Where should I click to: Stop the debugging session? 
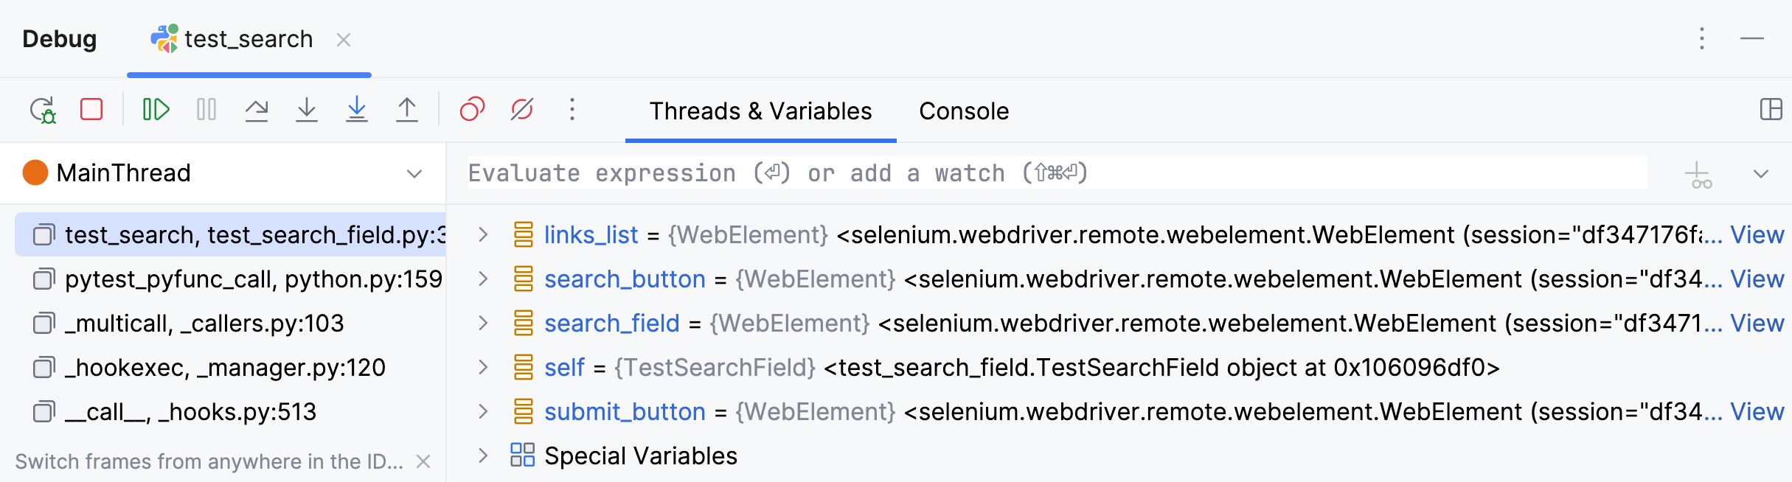click(90, 109)
